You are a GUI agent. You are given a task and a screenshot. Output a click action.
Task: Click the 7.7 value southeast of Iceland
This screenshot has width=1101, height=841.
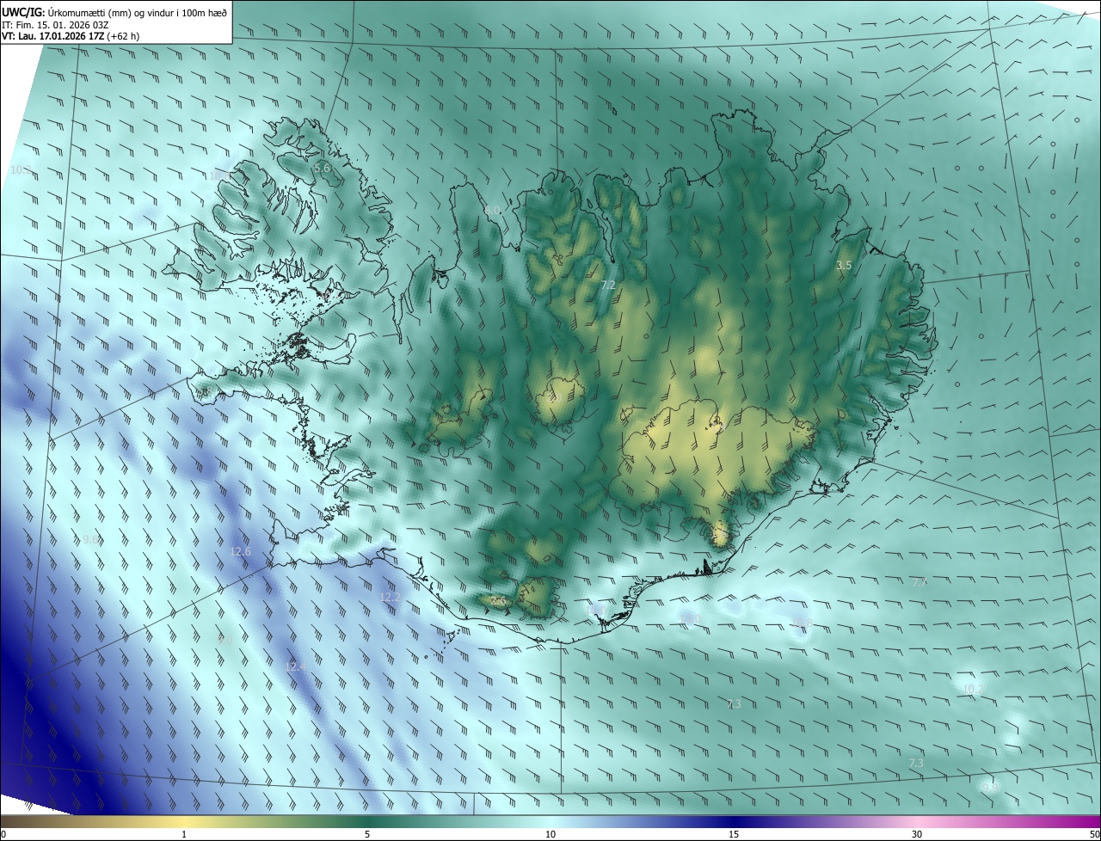click(920, 582)
